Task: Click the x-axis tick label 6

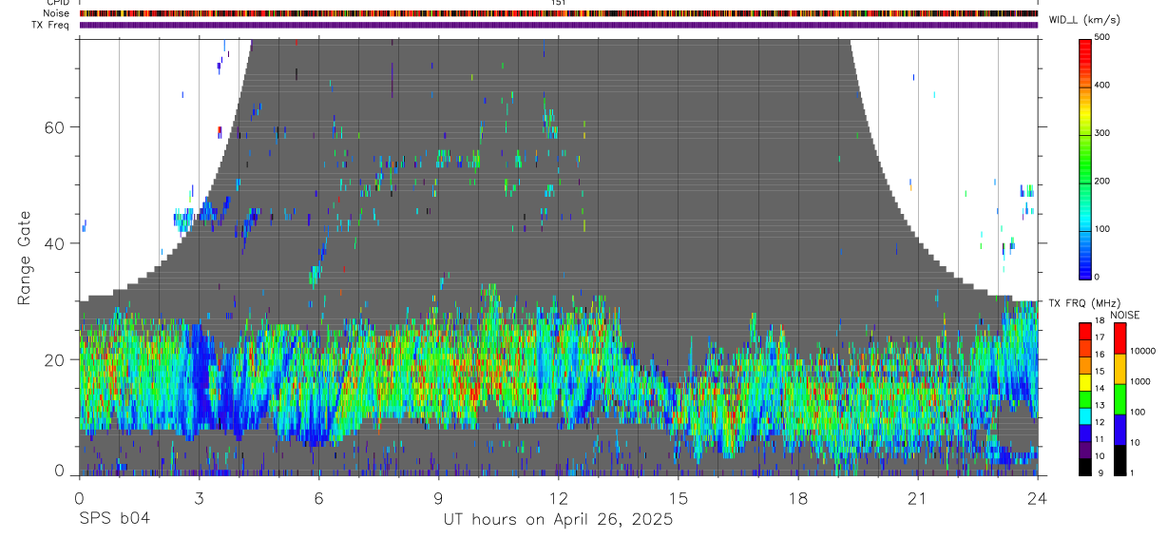Action: click(318, 497)
